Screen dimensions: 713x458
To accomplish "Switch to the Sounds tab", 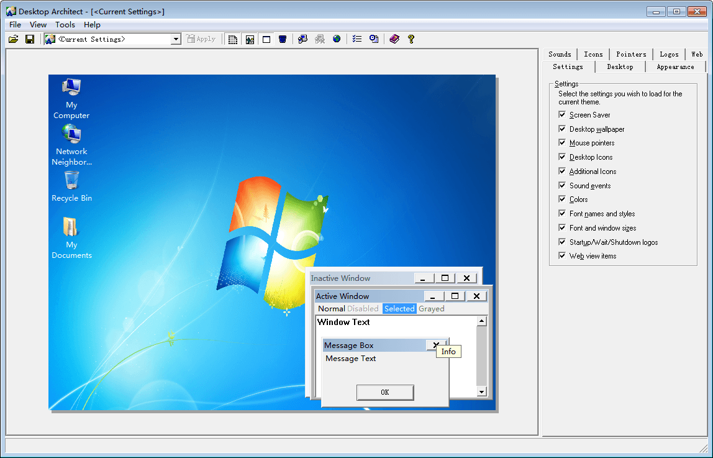I will (x=560, y=54).
